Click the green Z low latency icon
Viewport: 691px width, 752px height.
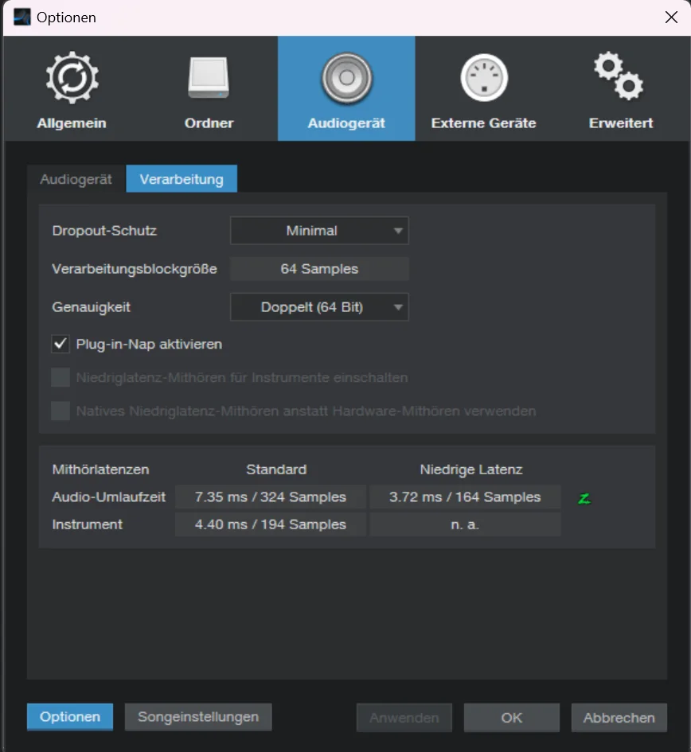(x=584, y=499)
